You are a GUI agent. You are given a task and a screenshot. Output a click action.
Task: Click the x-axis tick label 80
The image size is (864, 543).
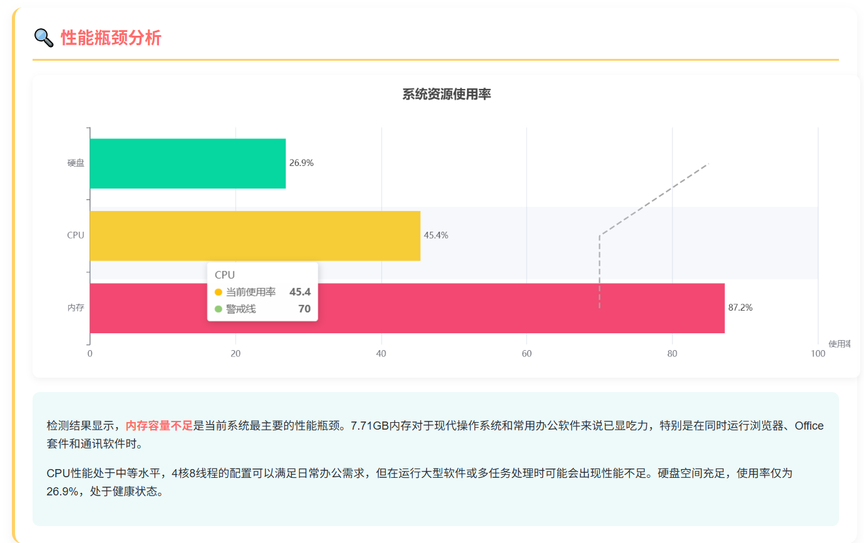coord(672,354)
